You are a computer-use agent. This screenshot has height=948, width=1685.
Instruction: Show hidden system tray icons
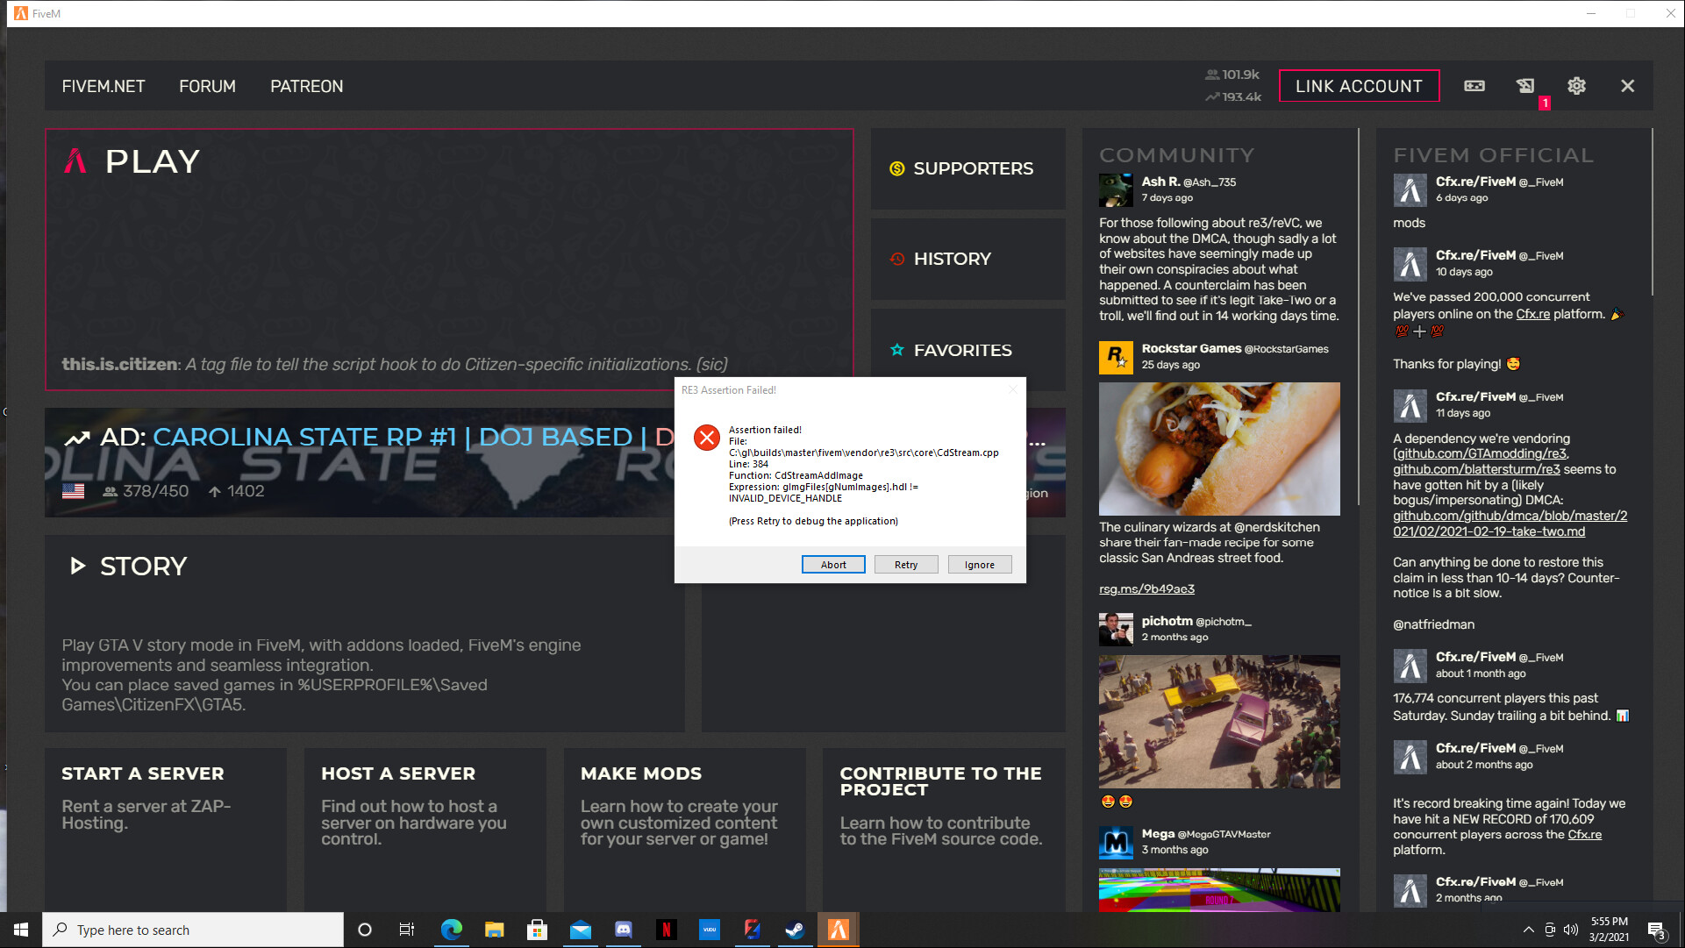point(1529,930)
